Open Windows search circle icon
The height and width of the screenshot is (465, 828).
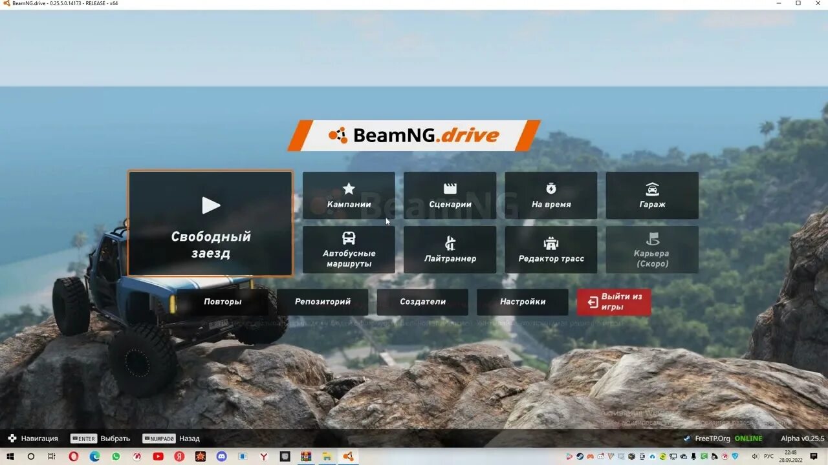tap(30, 457)
